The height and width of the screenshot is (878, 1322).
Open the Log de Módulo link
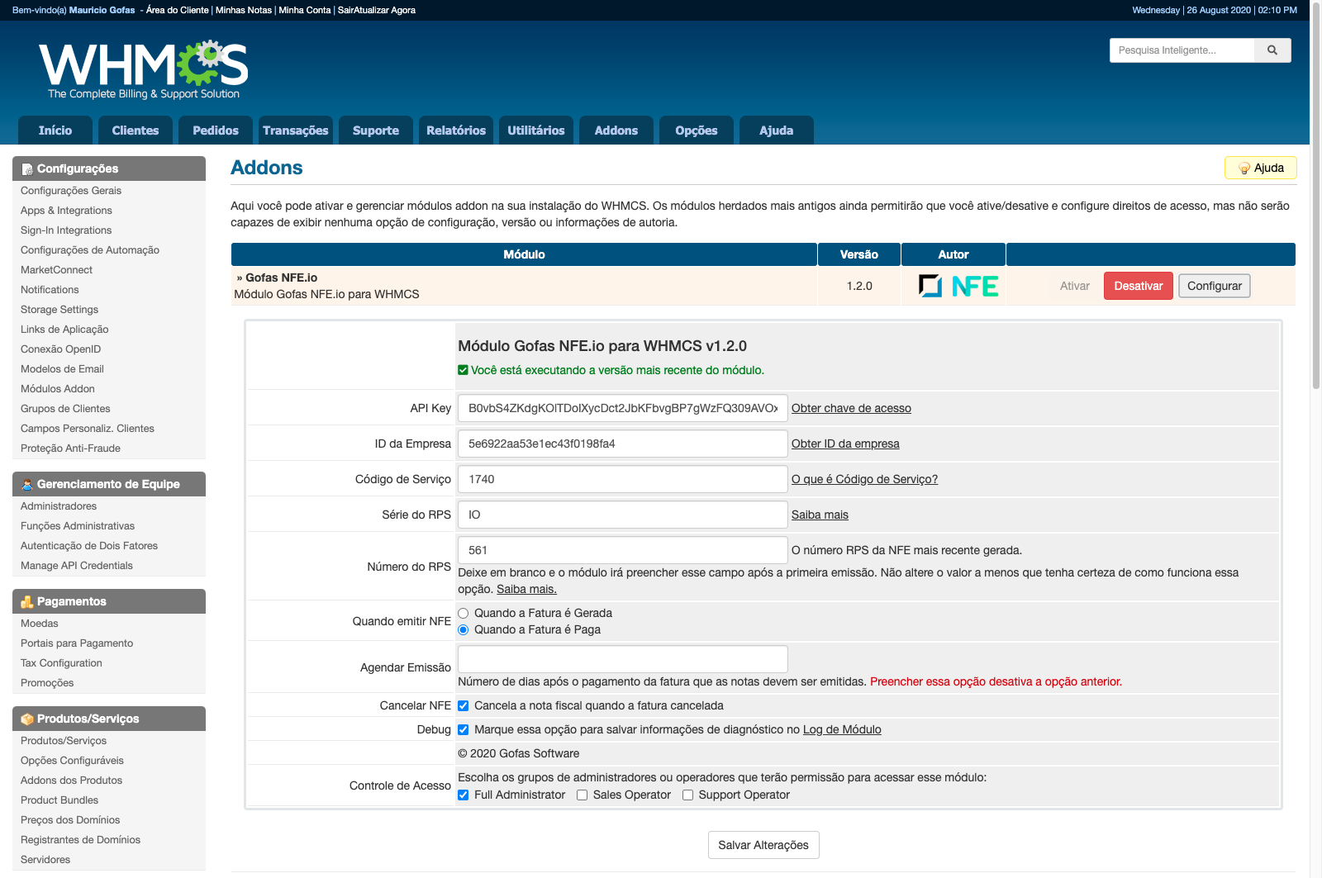pyautogui.click(x=842, y=729)
